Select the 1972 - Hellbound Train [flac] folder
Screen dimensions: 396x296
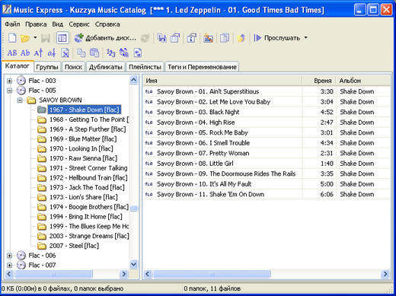click(88, 178)
